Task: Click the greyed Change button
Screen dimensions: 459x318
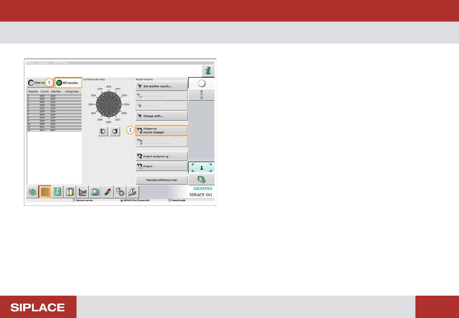Action: coord(162,106)
